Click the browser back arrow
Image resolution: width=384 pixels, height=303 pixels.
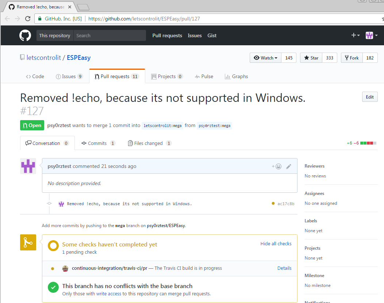(x=7, y=19)
